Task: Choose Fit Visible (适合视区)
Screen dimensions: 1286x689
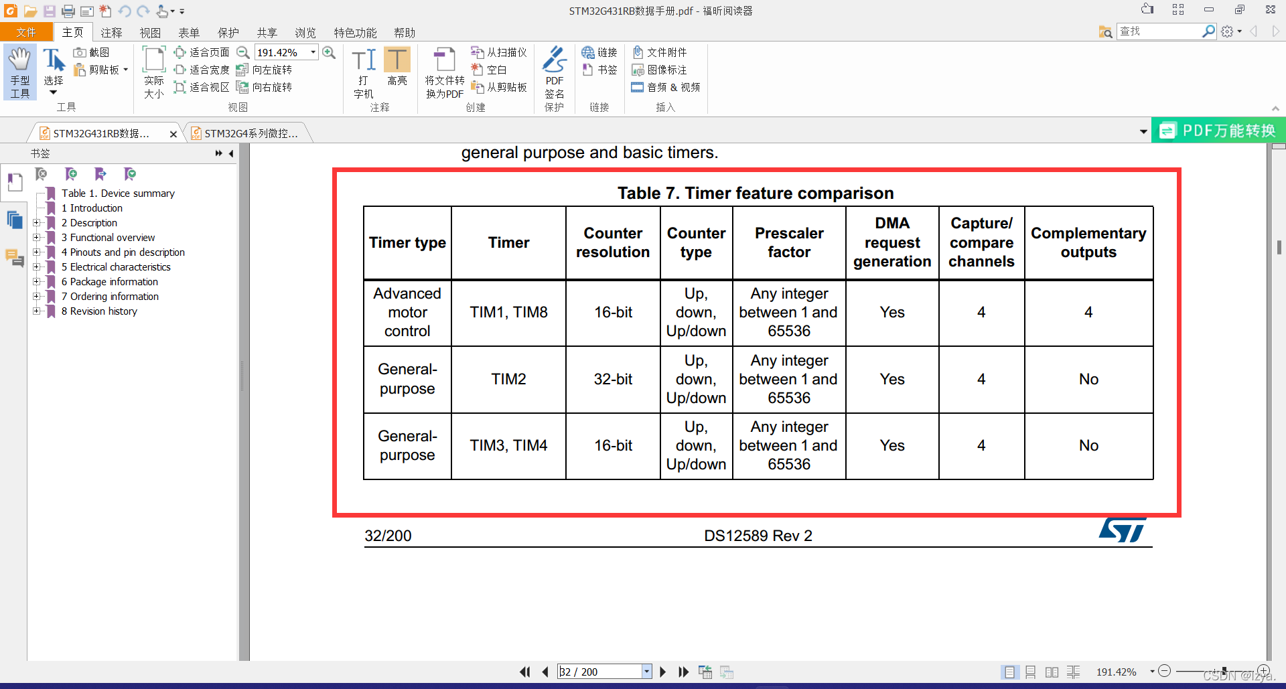Action: 202,87
